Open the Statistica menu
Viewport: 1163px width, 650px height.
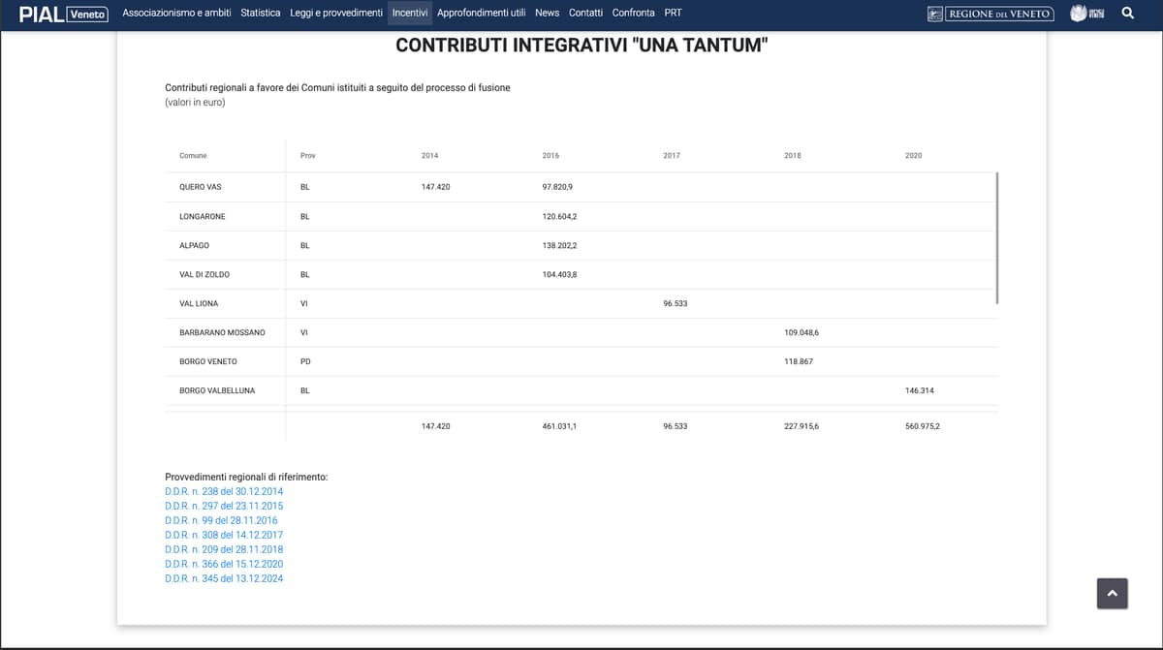click(x=261, y=13)
